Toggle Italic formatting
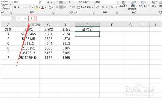Screen dimensions: 163x100 (x=19, y=7)
